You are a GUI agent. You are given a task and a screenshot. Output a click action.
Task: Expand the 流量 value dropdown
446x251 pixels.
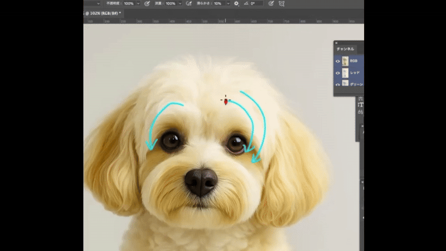pyautogui.click(x=180, y=3)
